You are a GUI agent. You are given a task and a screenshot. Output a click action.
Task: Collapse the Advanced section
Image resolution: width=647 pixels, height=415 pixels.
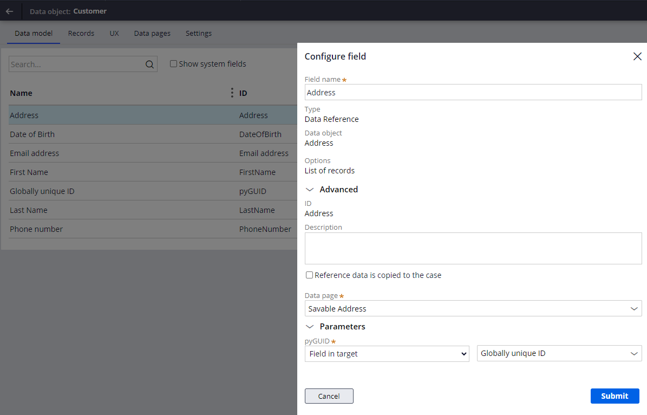[x=309, y=190]
